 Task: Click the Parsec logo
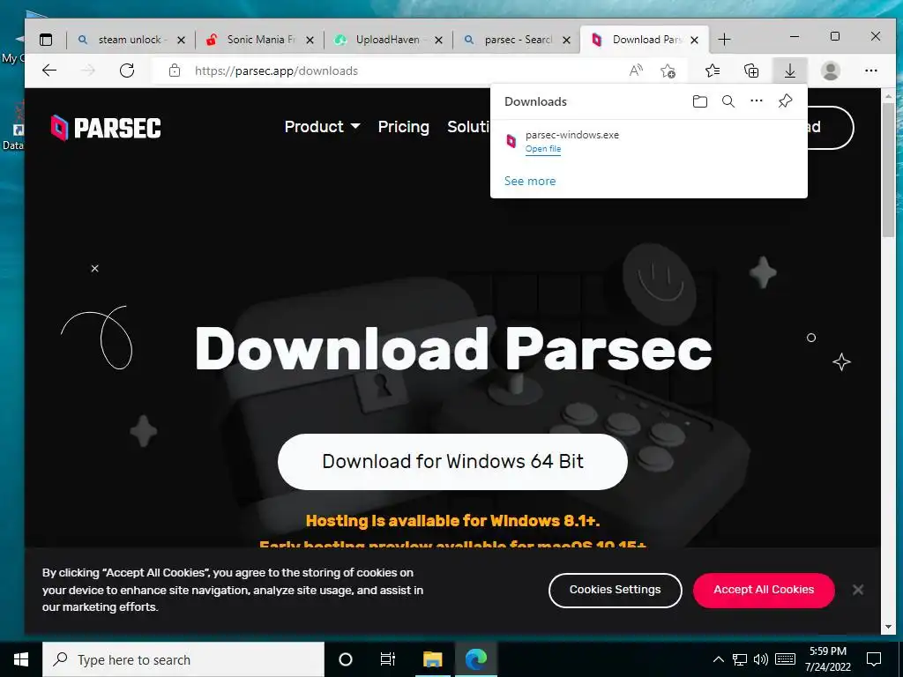point(106,127)
